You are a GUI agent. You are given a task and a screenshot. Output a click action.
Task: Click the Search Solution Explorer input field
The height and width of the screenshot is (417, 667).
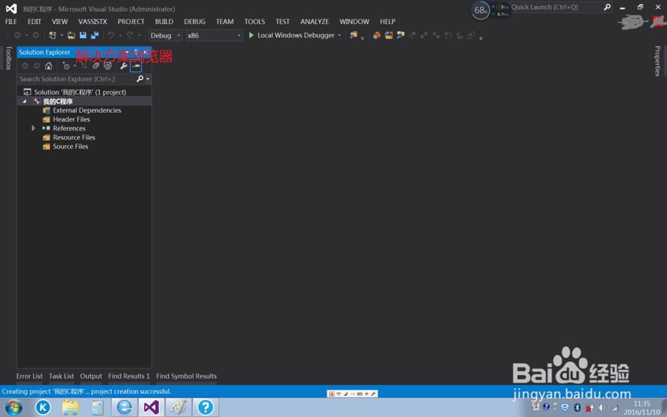pyautogui.click(x=77, y=79)
